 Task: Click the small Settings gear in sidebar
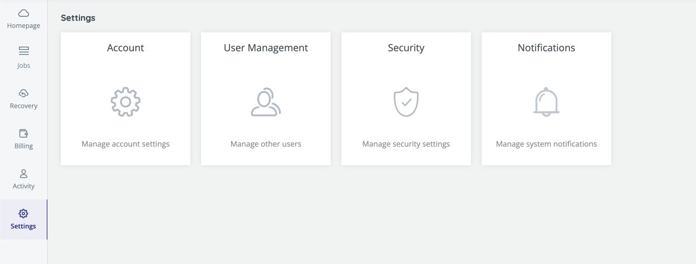(23, 214)
